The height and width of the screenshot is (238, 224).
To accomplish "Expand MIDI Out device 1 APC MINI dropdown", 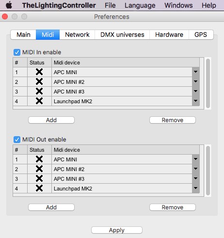I will pyautogui.click(x=196, y=159).
